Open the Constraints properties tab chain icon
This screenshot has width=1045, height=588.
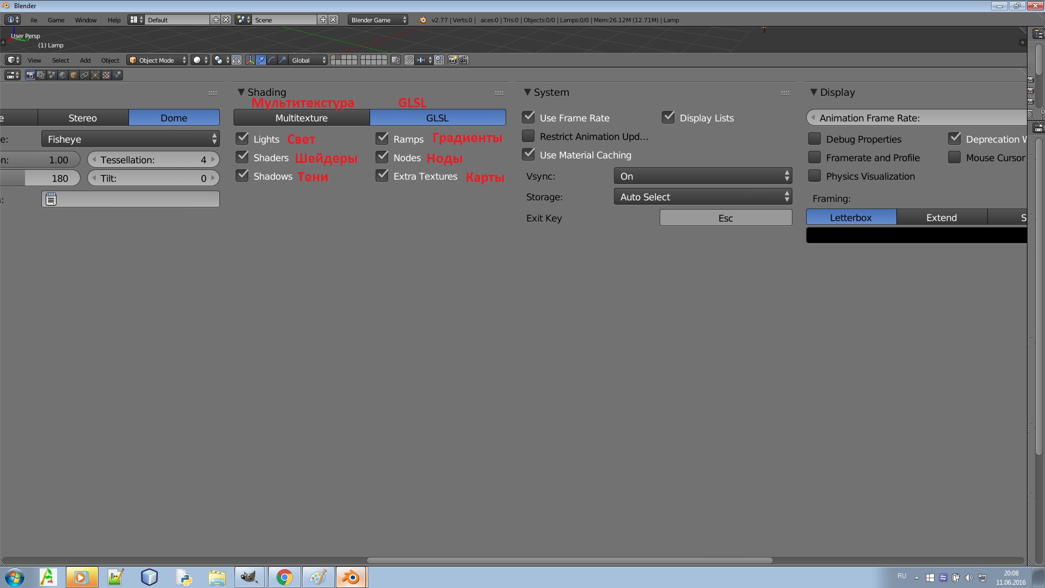84,75
